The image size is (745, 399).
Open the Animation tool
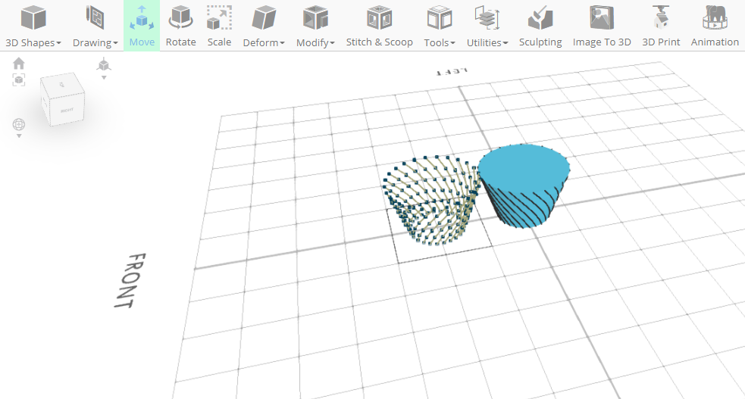(715, 26)
